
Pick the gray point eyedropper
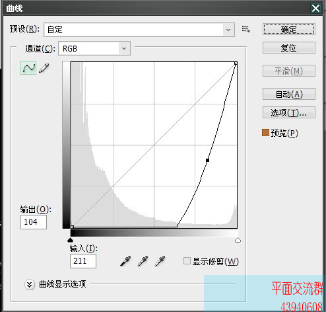coord(143,261)
